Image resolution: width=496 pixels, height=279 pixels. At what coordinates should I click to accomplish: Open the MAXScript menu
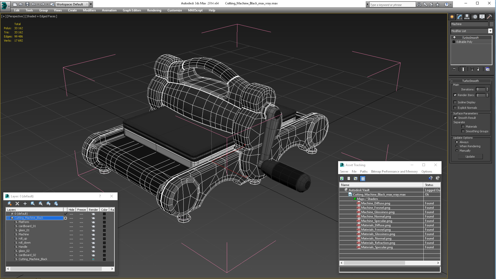(x=195, y=10)
